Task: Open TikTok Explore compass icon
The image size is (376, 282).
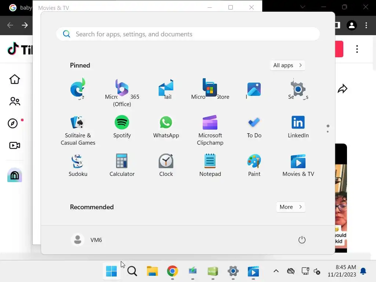Action: 13,123
